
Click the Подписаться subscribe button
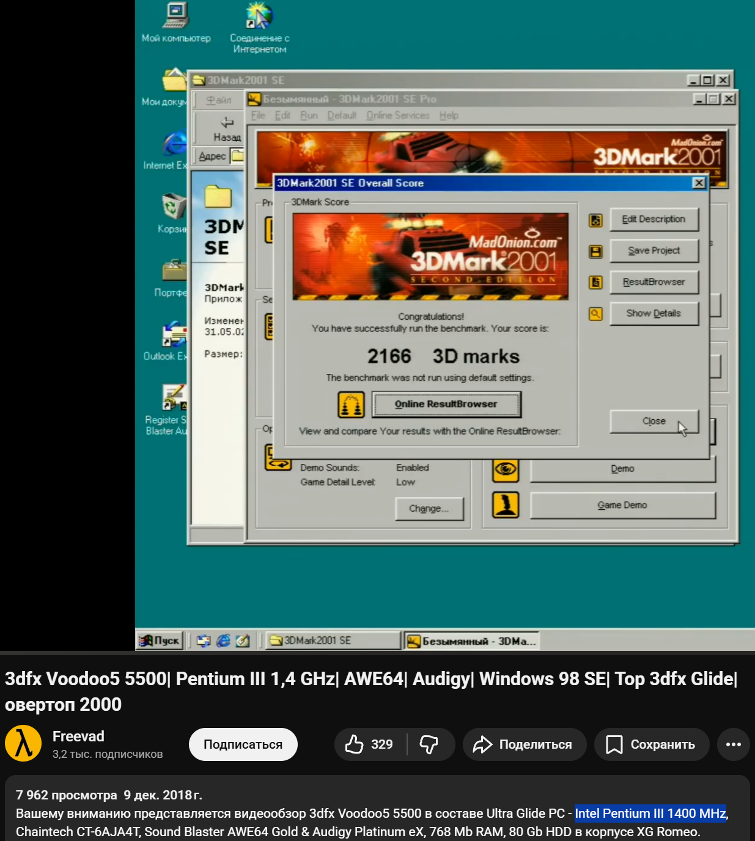point(243,744)
